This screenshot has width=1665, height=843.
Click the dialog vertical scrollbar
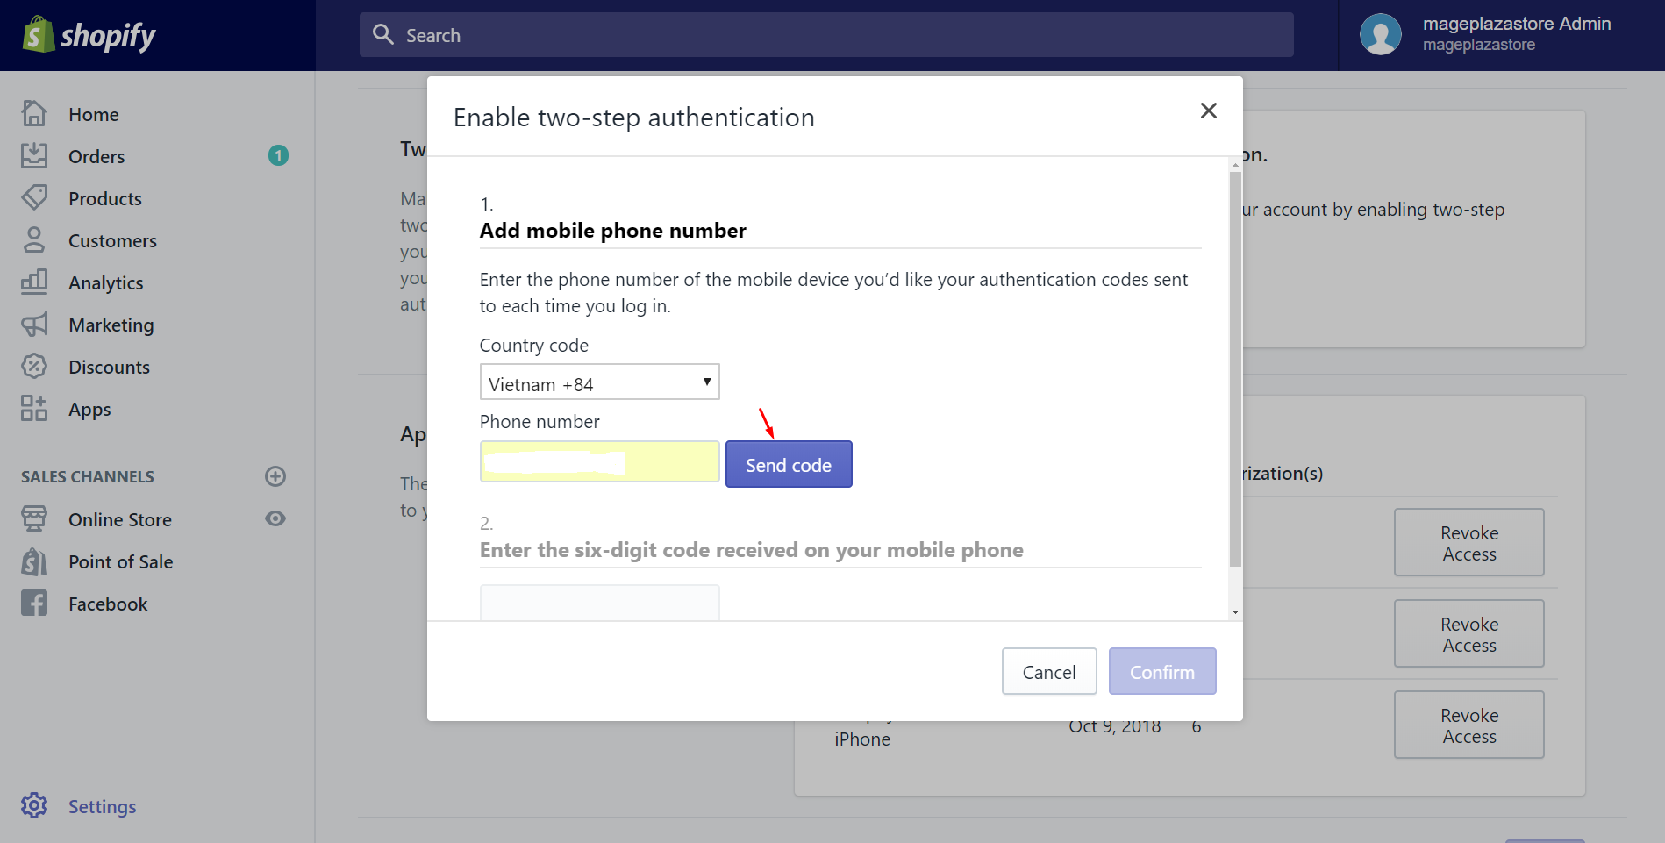pyautogui.click(x=1235, y=368)
